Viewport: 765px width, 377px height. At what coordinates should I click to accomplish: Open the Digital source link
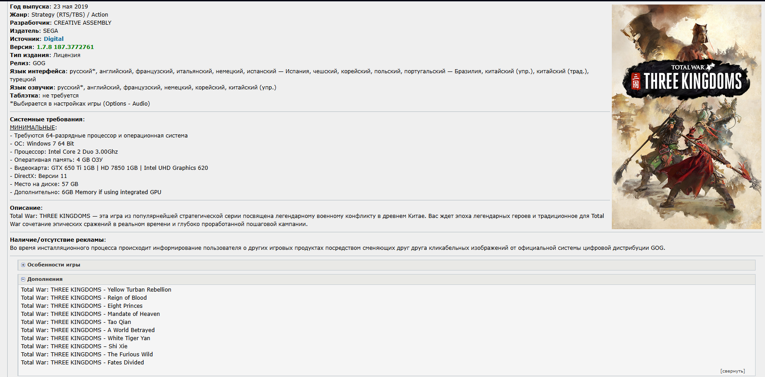point(53,39)
